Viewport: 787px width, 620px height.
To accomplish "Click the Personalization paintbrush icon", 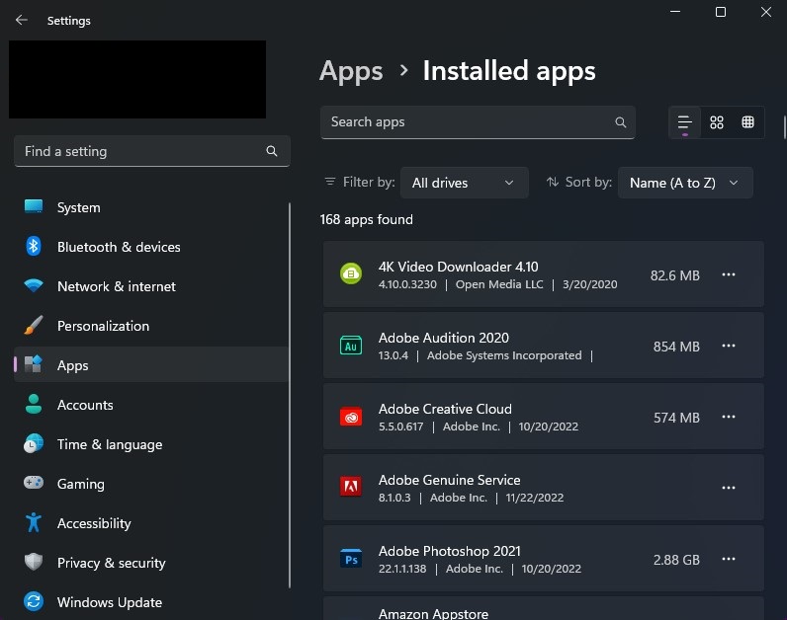I will click(x=34, y=325).
